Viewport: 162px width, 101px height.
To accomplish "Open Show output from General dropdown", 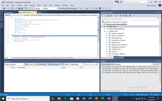I will tap(134, 64).
